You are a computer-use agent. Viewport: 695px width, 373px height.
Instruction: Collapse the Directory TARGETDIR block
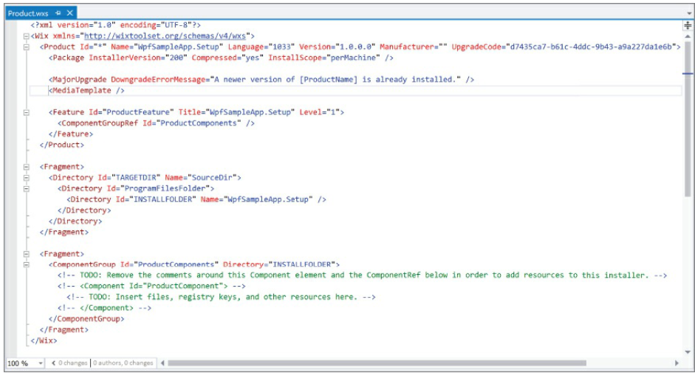(x=27, y=177)
